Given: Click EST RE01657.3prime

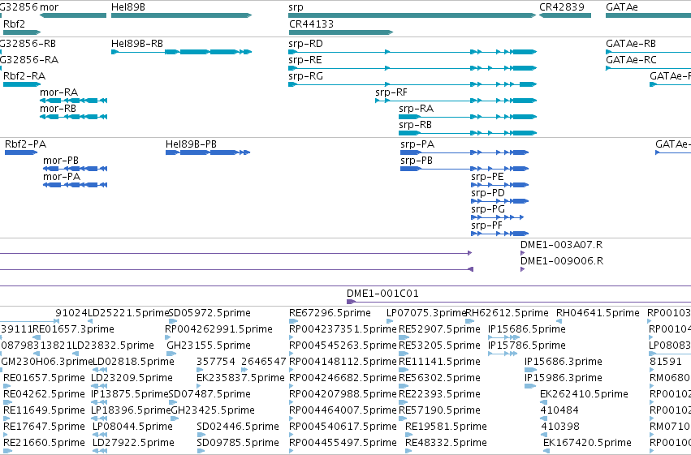Looking at the screenshot, I should [x=74, y=329].
